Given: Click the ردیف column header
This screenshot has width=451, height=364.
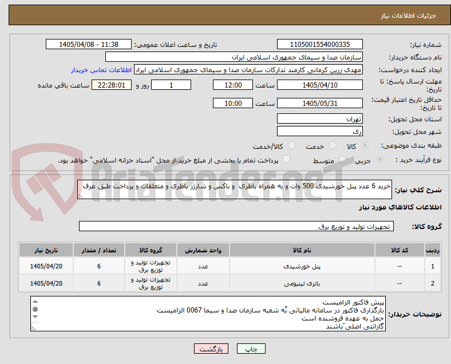Looking at the screenshot, I should click(x=432, y=250).
